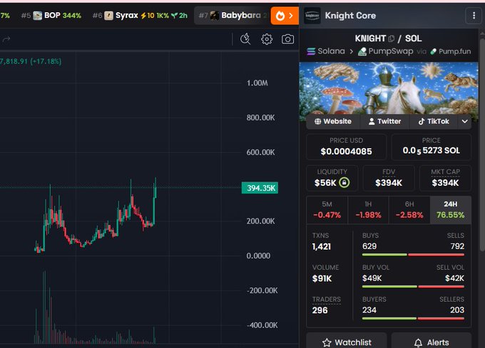Click the BUYERS 234 value
The image size is (485, 348).
[x=369, y=310]
